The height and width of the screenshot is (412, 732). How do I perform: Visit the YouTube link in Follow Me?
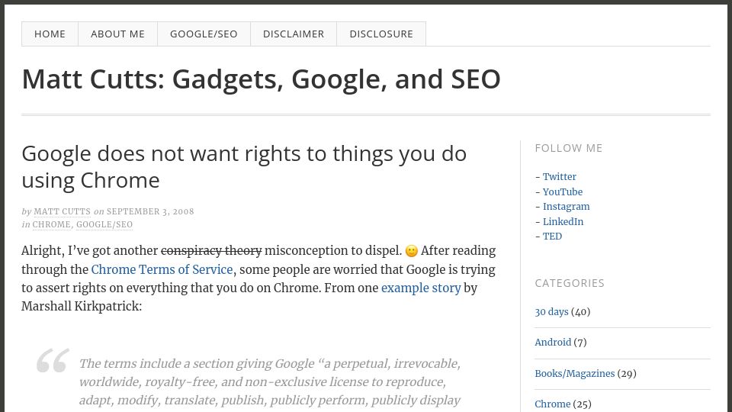563,192
